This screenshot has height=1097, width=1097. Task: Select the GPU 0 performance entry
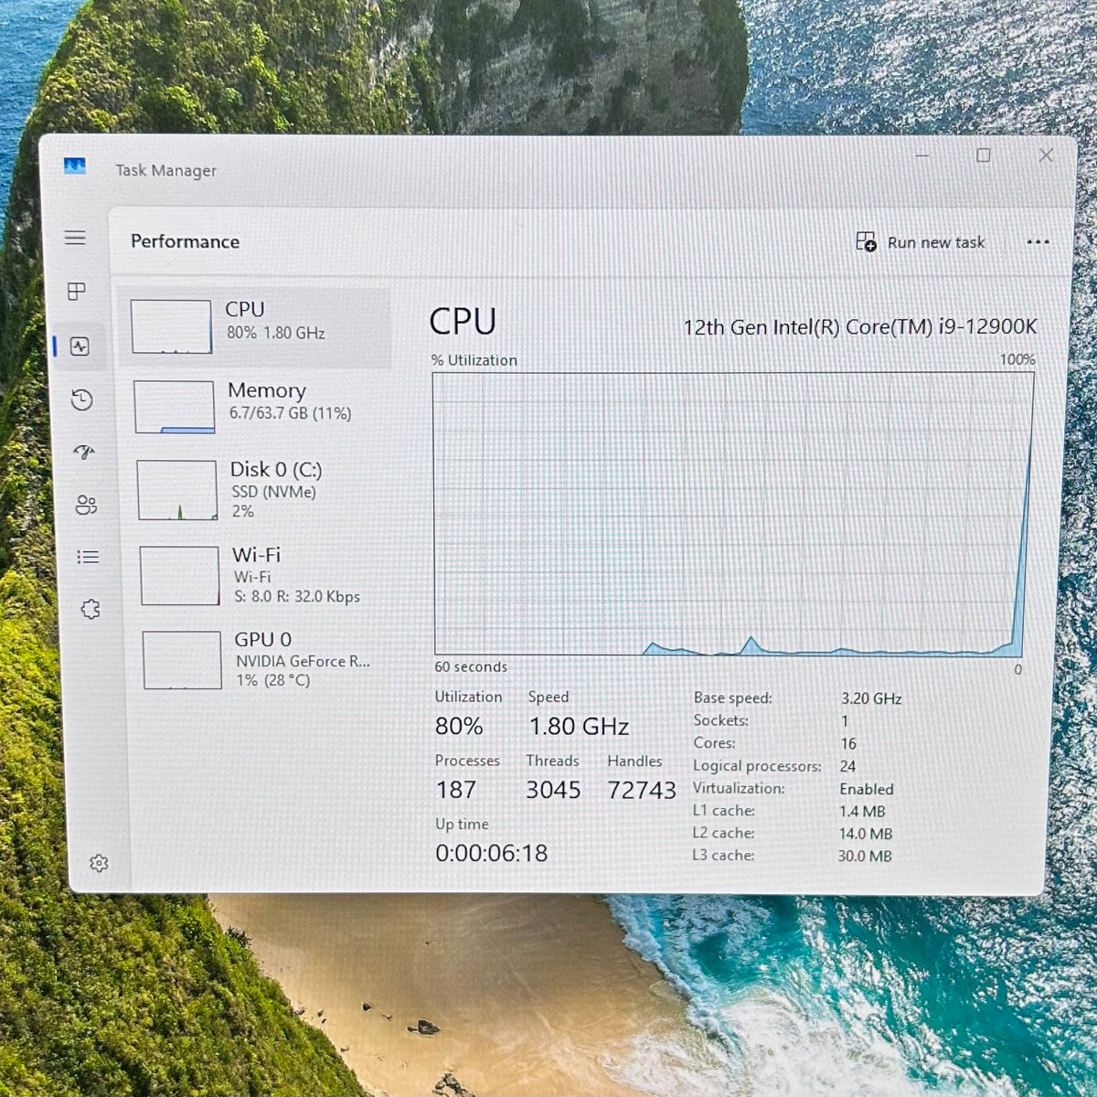pos(262,659)
